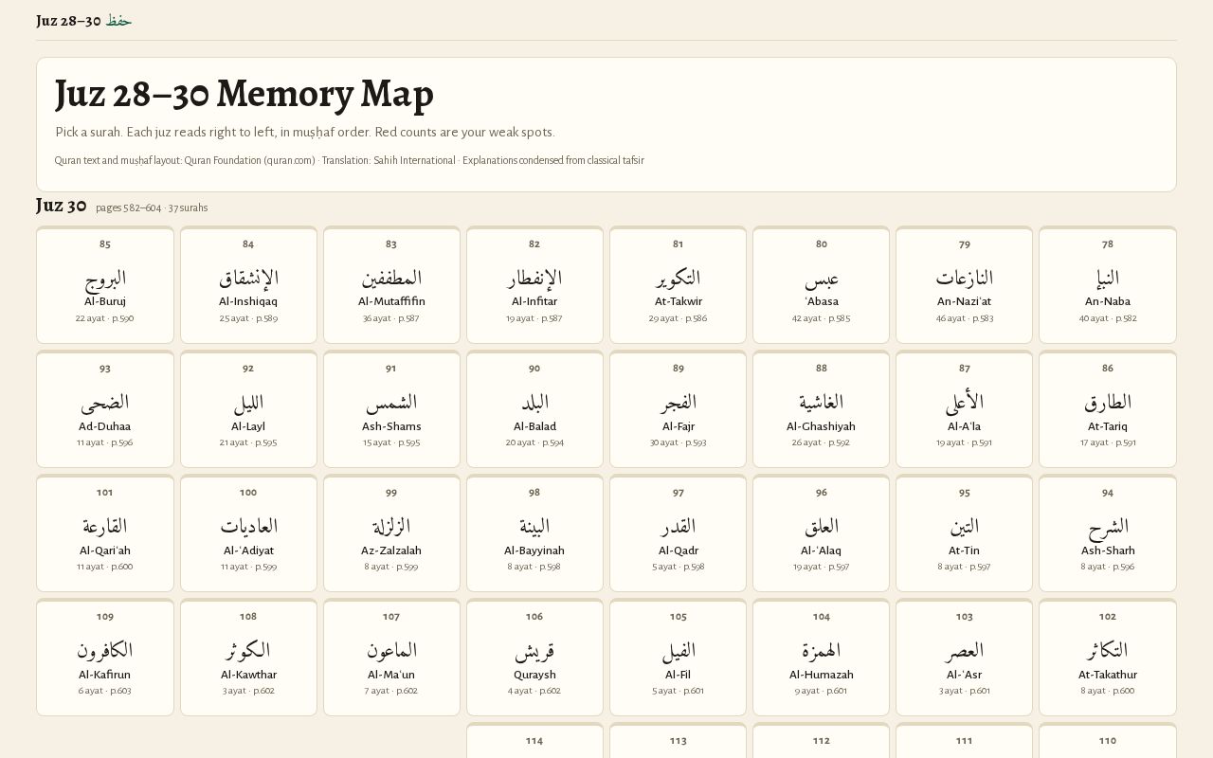
Task: Choose the Ad-Duhaa surah card
Action: (x=105, y=408)
